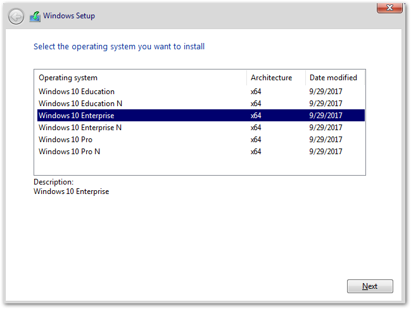
Task: Select Windows 10 Pro N
Action: [x=201, y=152]
